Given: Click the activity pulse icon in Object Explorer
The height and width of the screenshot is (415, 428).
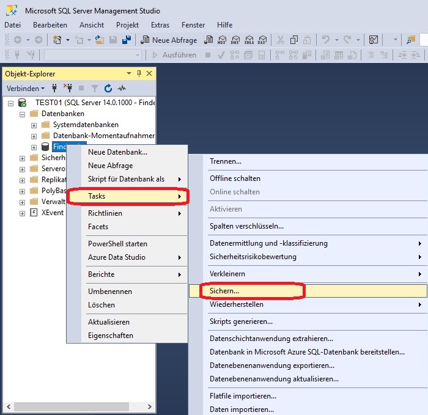Looking at the screenshot, I should pyautogui.click(x=122, y=89).
